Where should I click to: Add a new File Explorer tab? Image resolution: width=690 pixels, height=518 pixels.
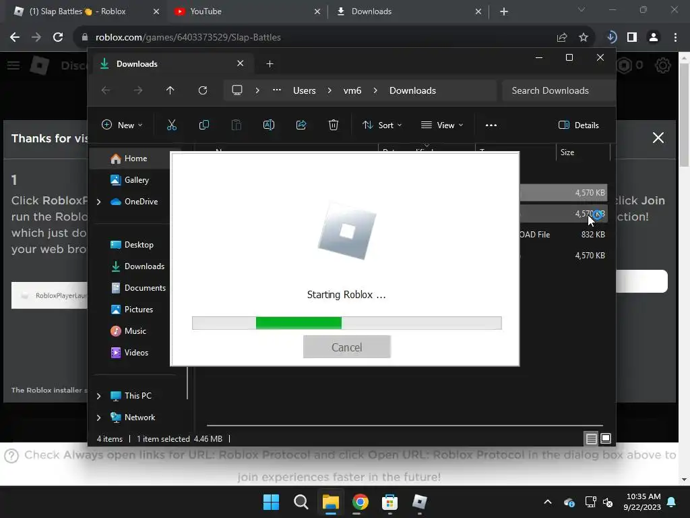pyautogui.click(x=270, y=64)
